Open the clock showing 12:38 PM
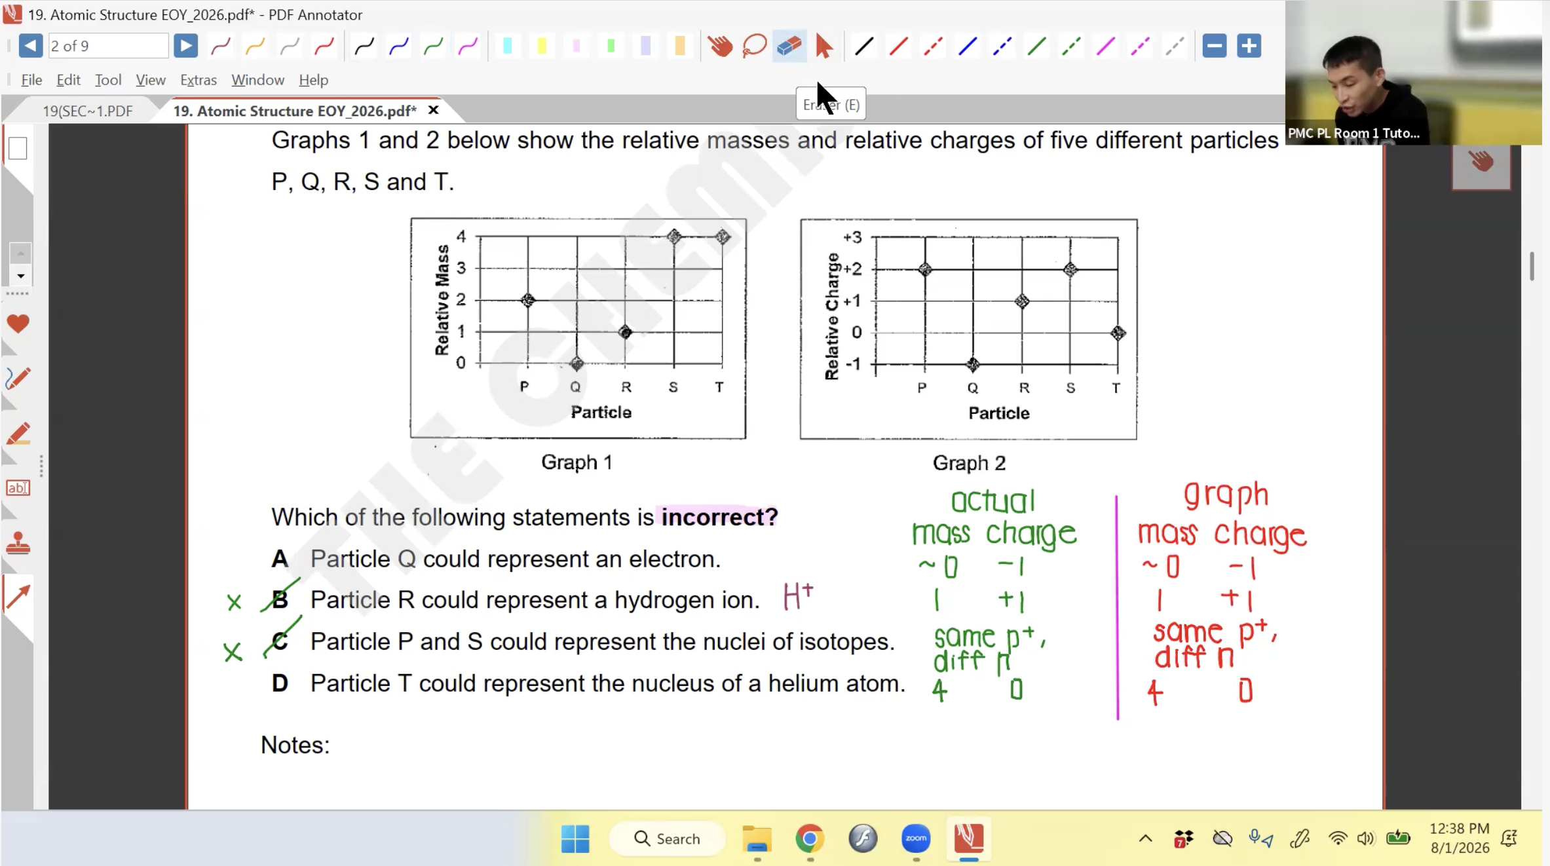 (1460, 838)
